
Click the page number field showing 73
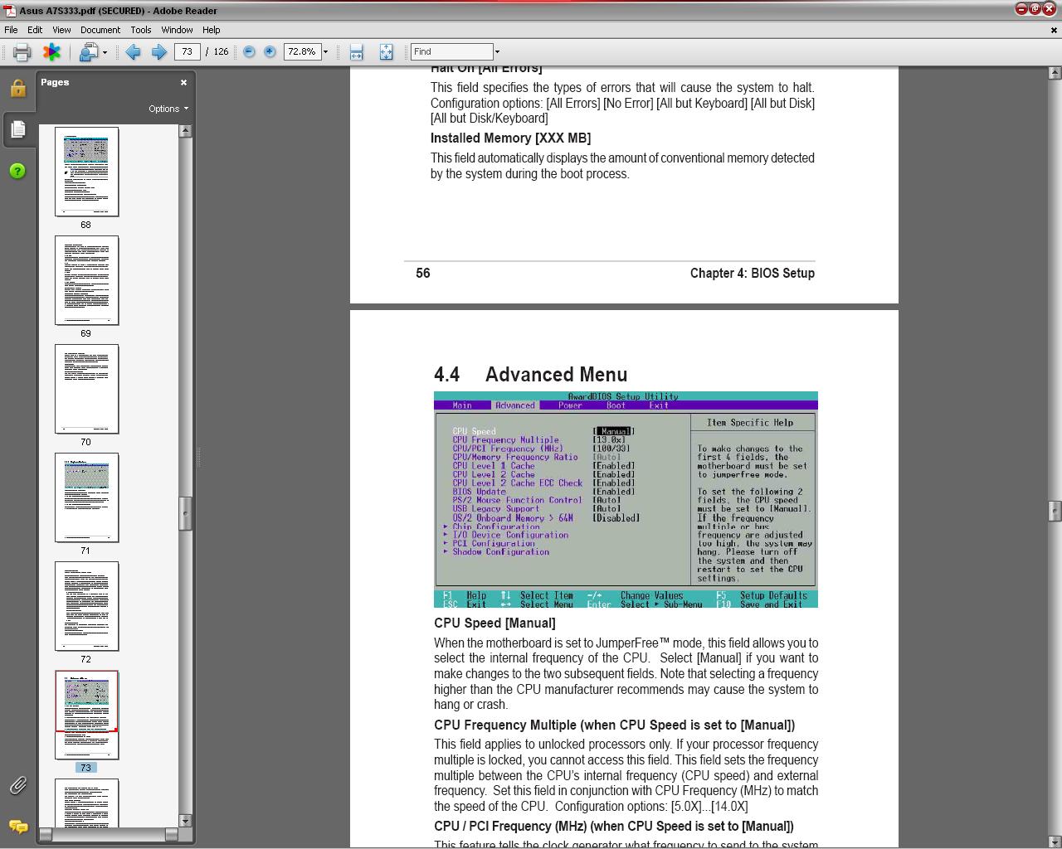[x=188, y=51]
